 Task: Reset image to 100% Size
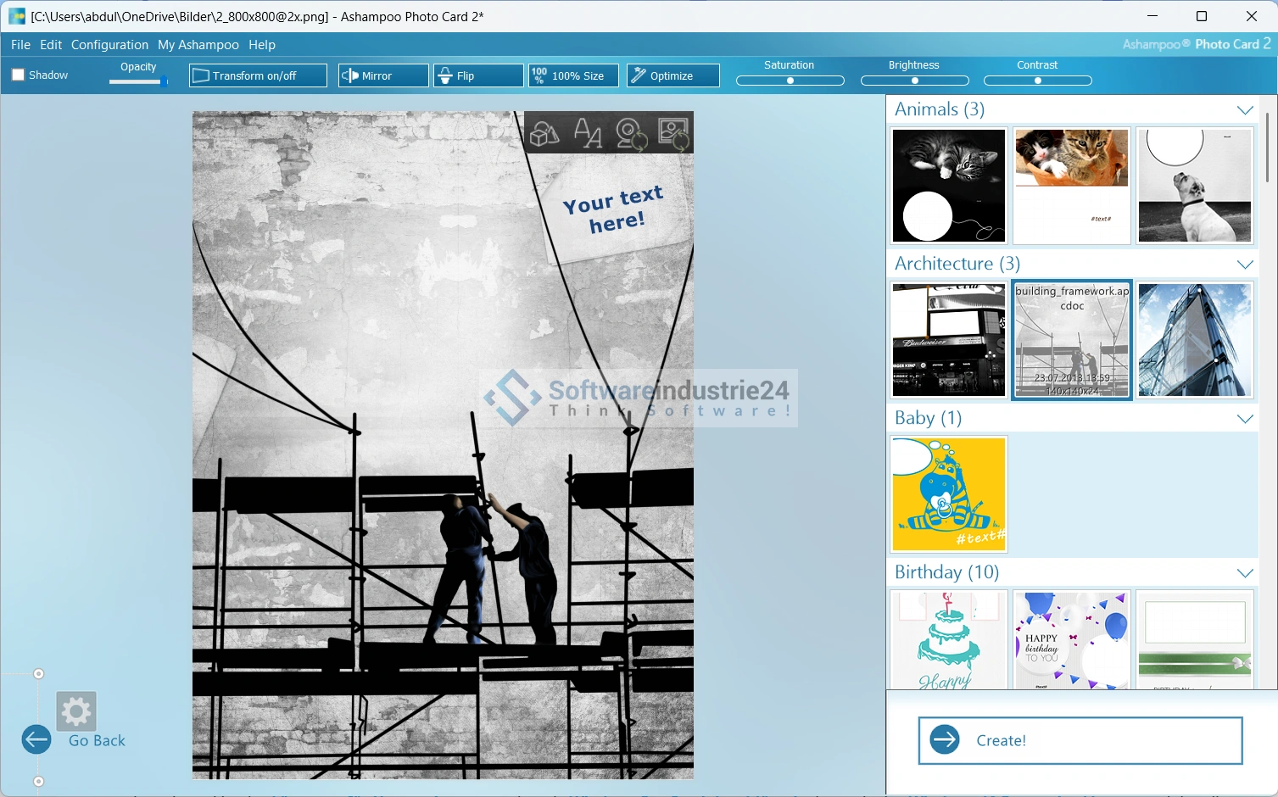pyautogui.click(x=572, y=75)
